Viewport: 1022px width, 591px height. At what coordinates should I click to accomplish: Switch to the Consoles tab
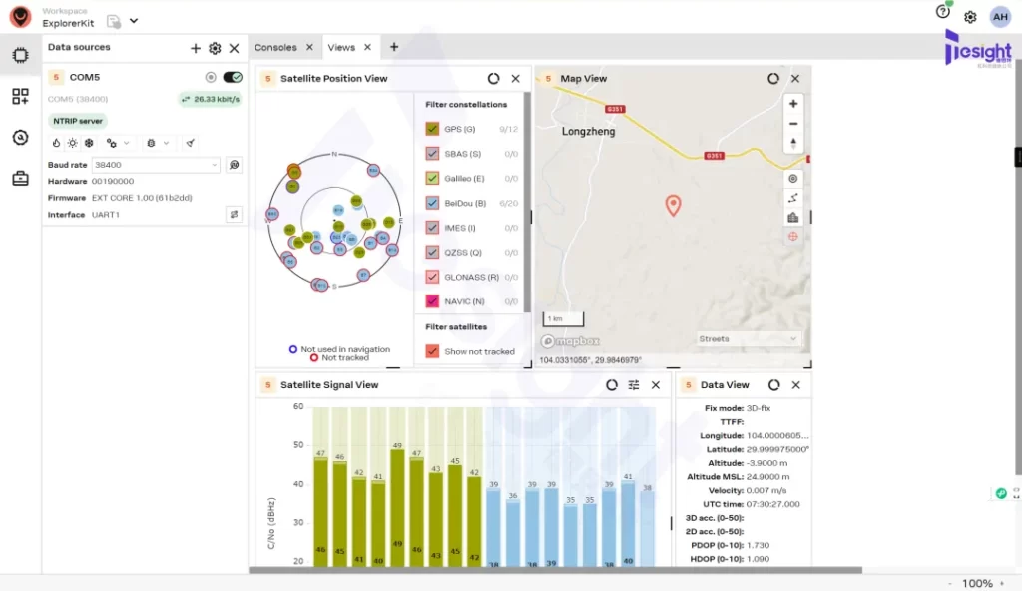275,47
